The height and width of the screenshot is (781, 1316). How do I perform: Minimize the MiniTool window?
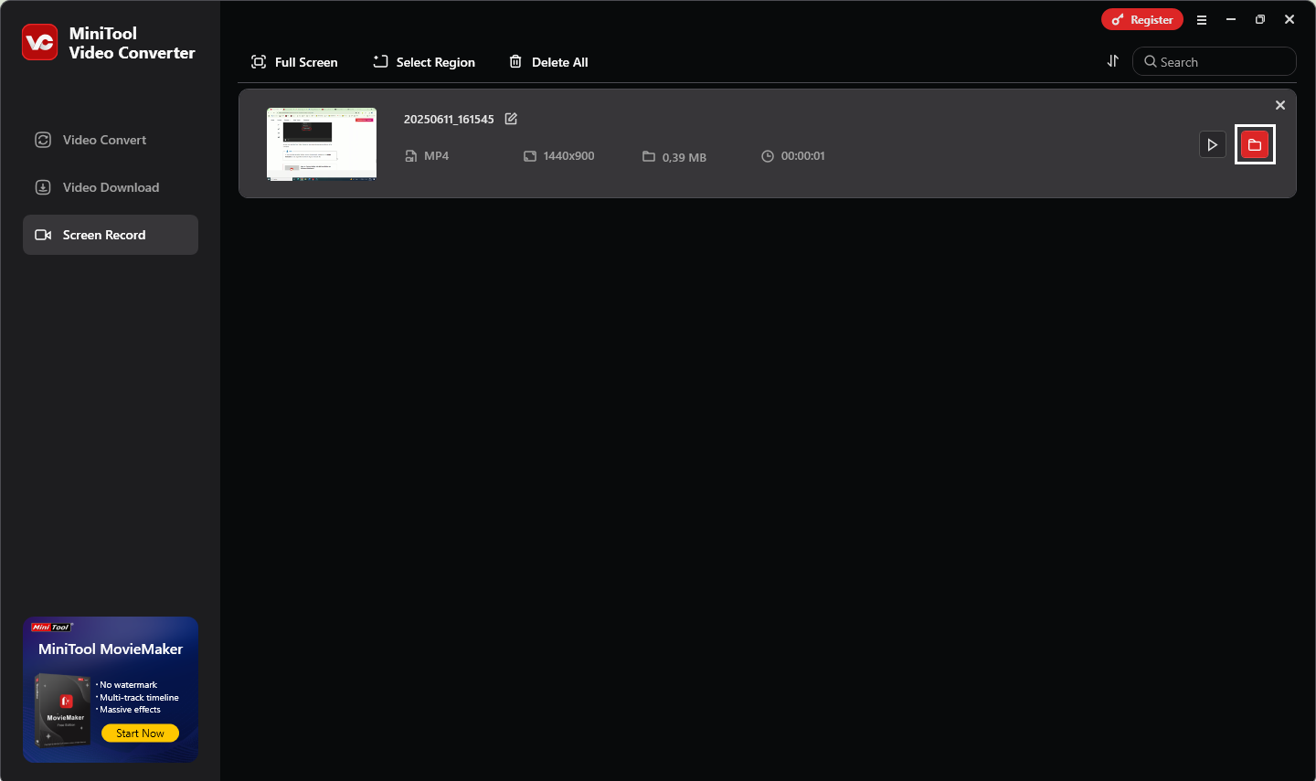[x=1231, y=19]
